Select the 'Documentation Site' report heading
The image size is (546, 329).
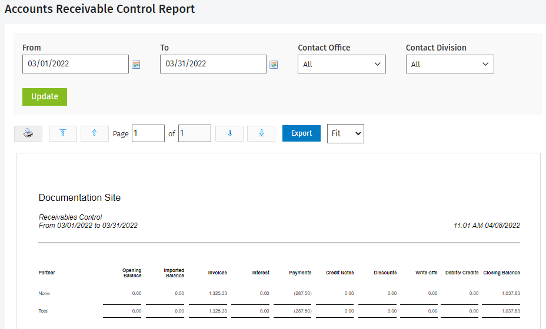[x=80, y=197]
